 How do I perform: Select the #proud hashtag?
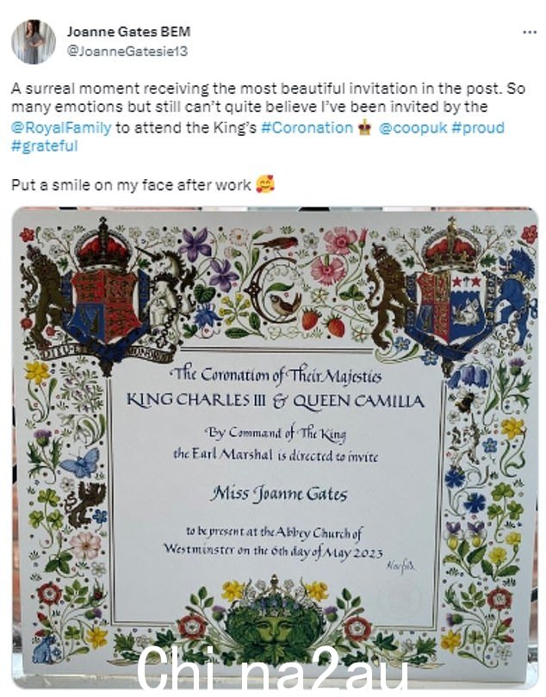pos(478,128)
